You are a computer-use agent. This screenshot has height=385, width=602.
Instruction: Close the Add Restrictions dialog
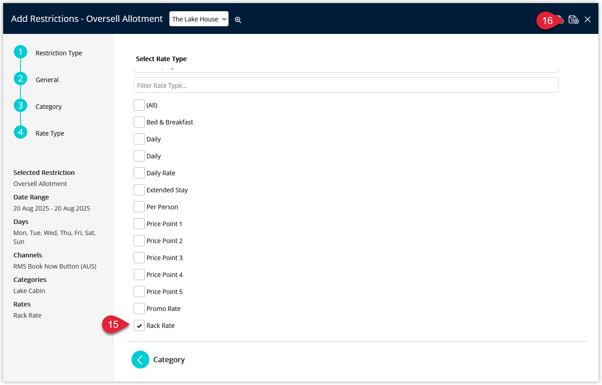click(x=588, y=19)
